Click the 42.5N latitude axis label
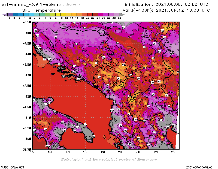This screenshot has height=169, width=218. (27, 86)
